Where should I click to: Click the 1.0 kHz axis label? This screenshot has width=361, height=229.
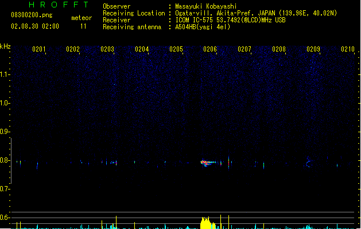click(5, 103)
